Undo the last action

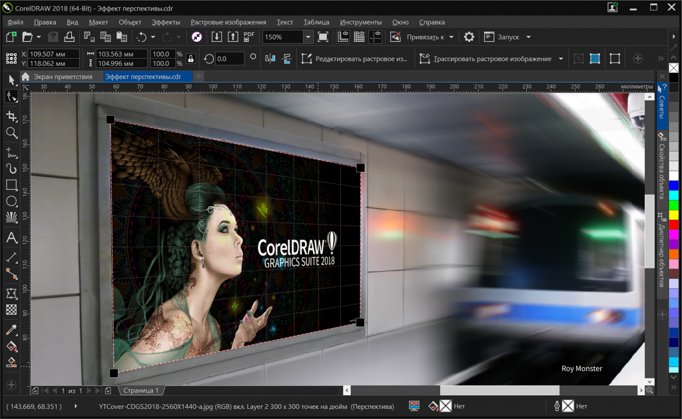click(141, 37)
